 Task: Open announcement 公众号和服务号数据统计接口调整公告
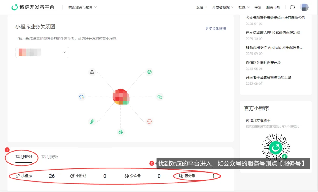click(x=275, y=18)
